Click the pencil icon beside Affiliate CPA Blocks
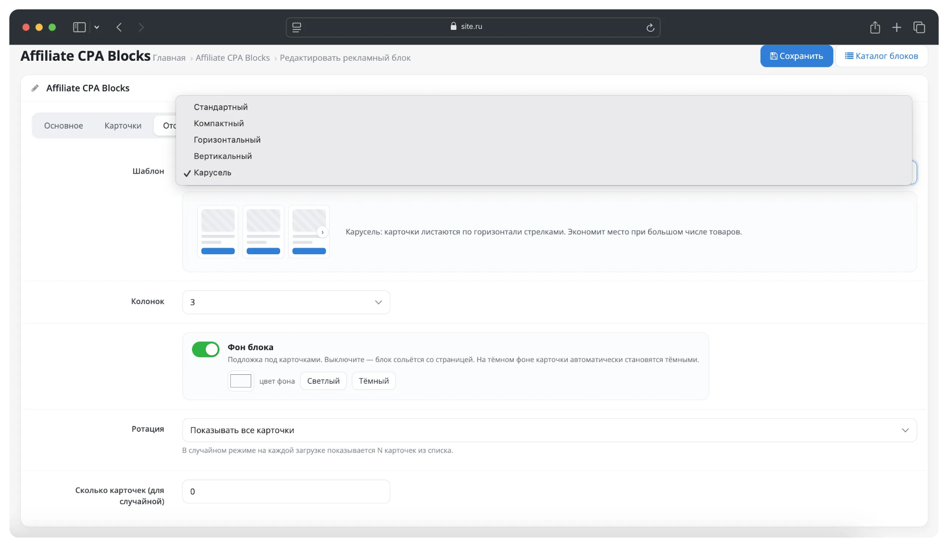This screenshot has height=547, width=948. [x=35, y=88]
